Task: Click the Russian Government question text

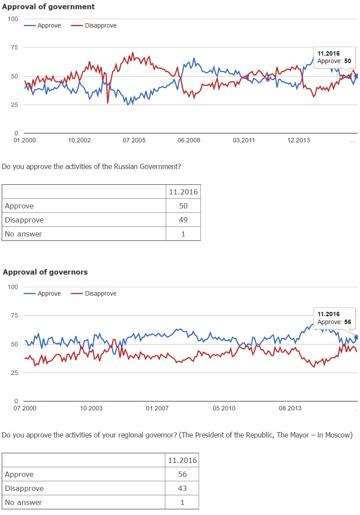Action: point(91,166)
